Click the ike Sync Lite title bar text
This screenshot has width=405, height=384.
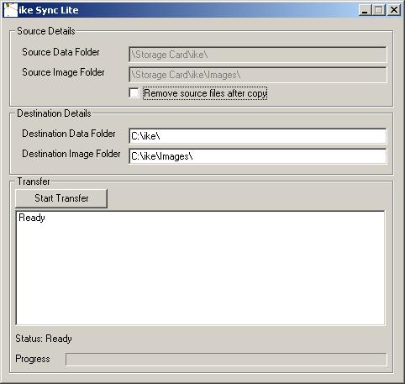click(49, 10)
